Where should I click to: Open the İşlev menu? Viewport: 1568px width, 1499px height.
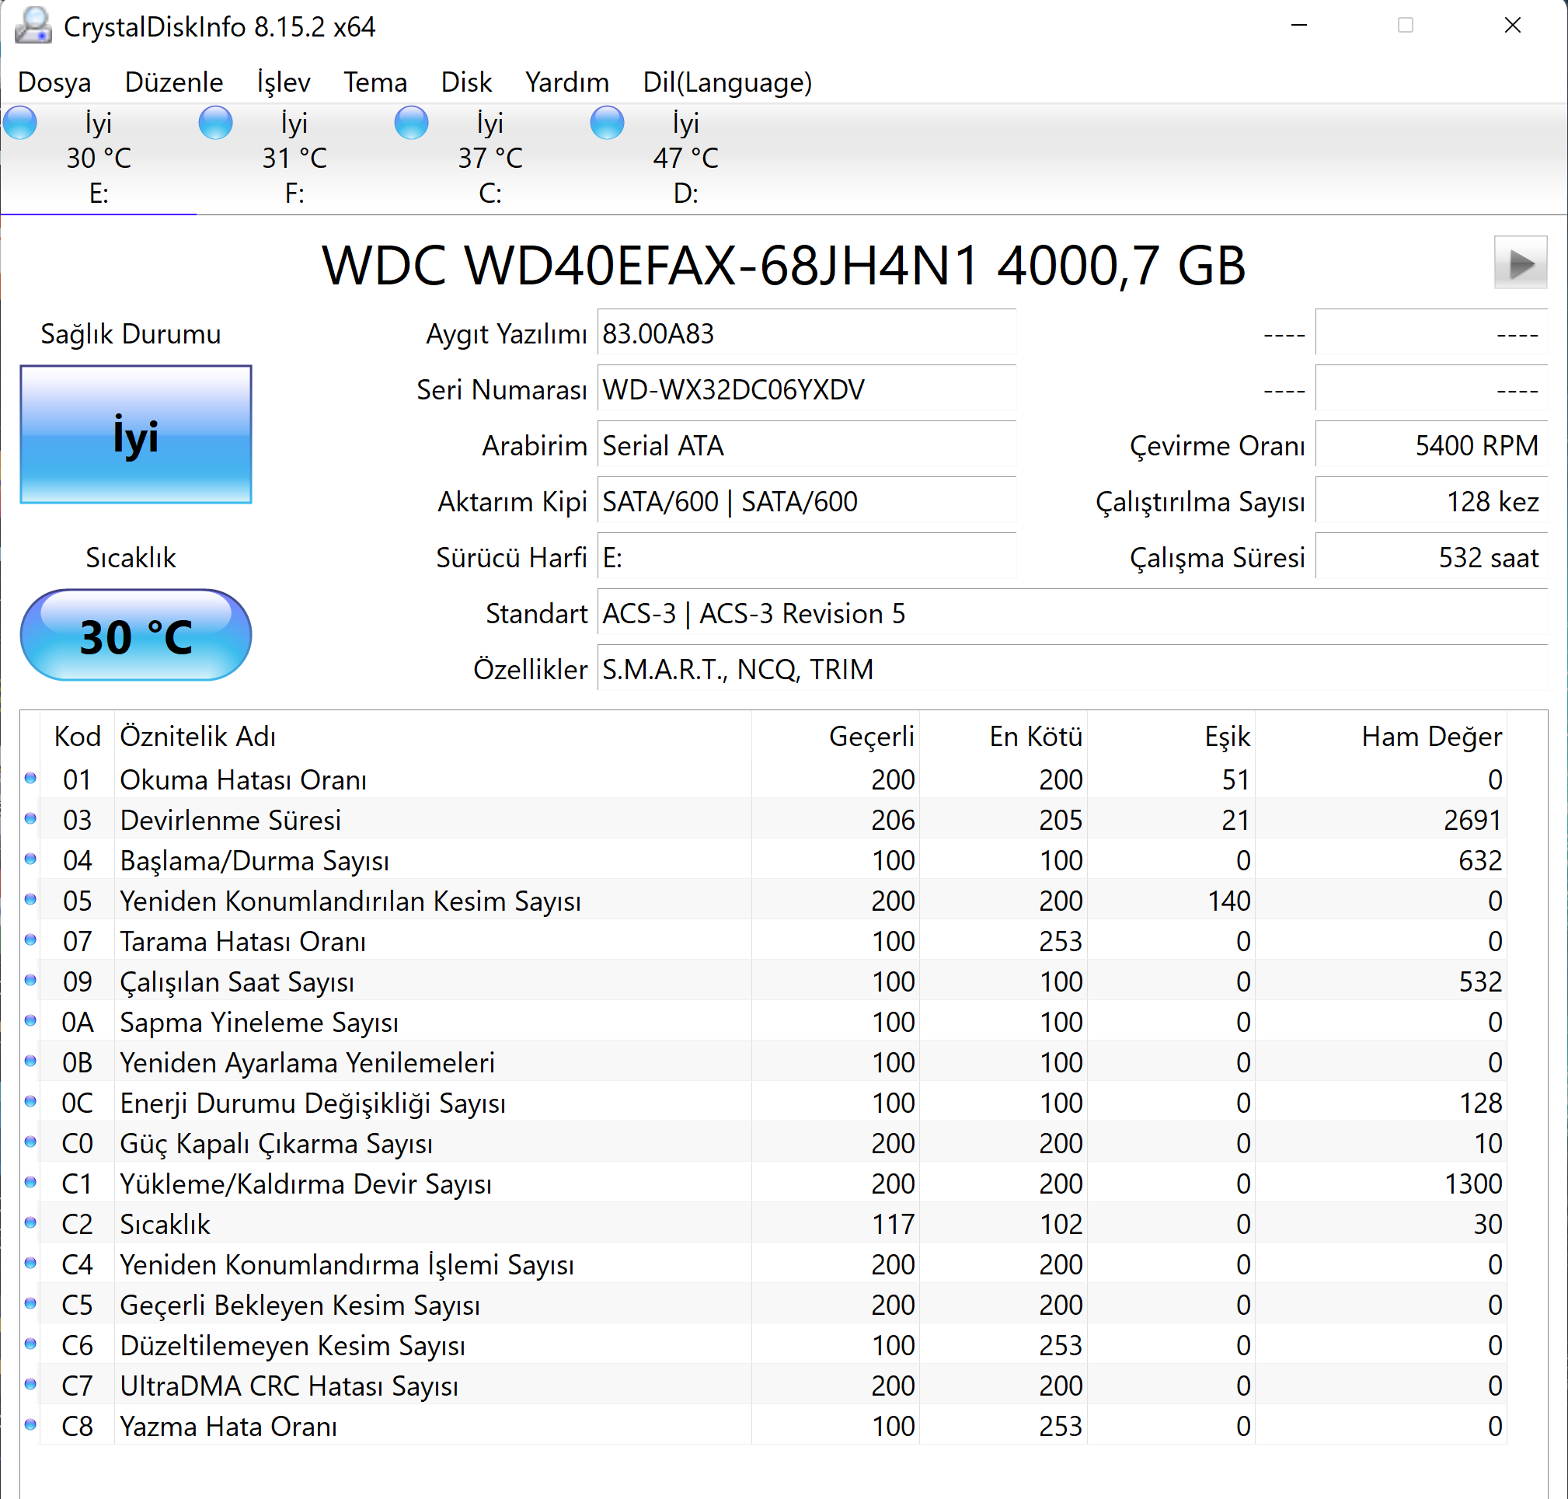click(x=283, y=82)
